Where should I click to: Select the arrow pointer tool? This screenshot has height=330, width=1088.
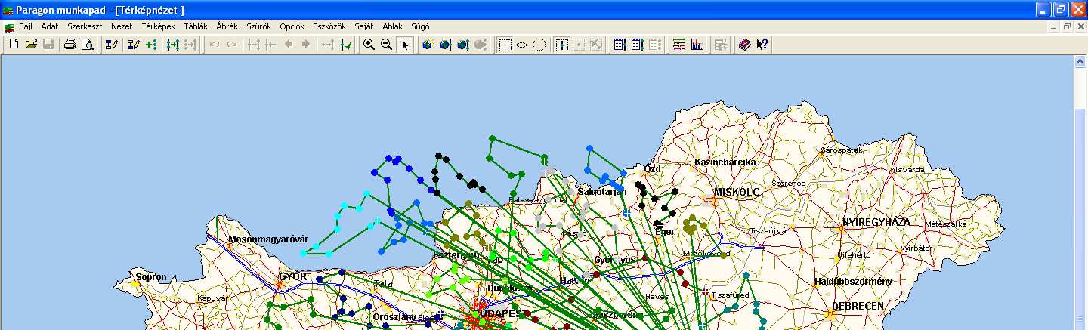404,45
